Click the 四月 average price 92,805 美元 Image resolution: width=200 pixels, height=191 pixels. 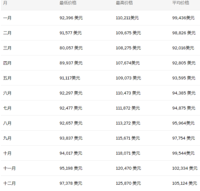tap(184, 63)
